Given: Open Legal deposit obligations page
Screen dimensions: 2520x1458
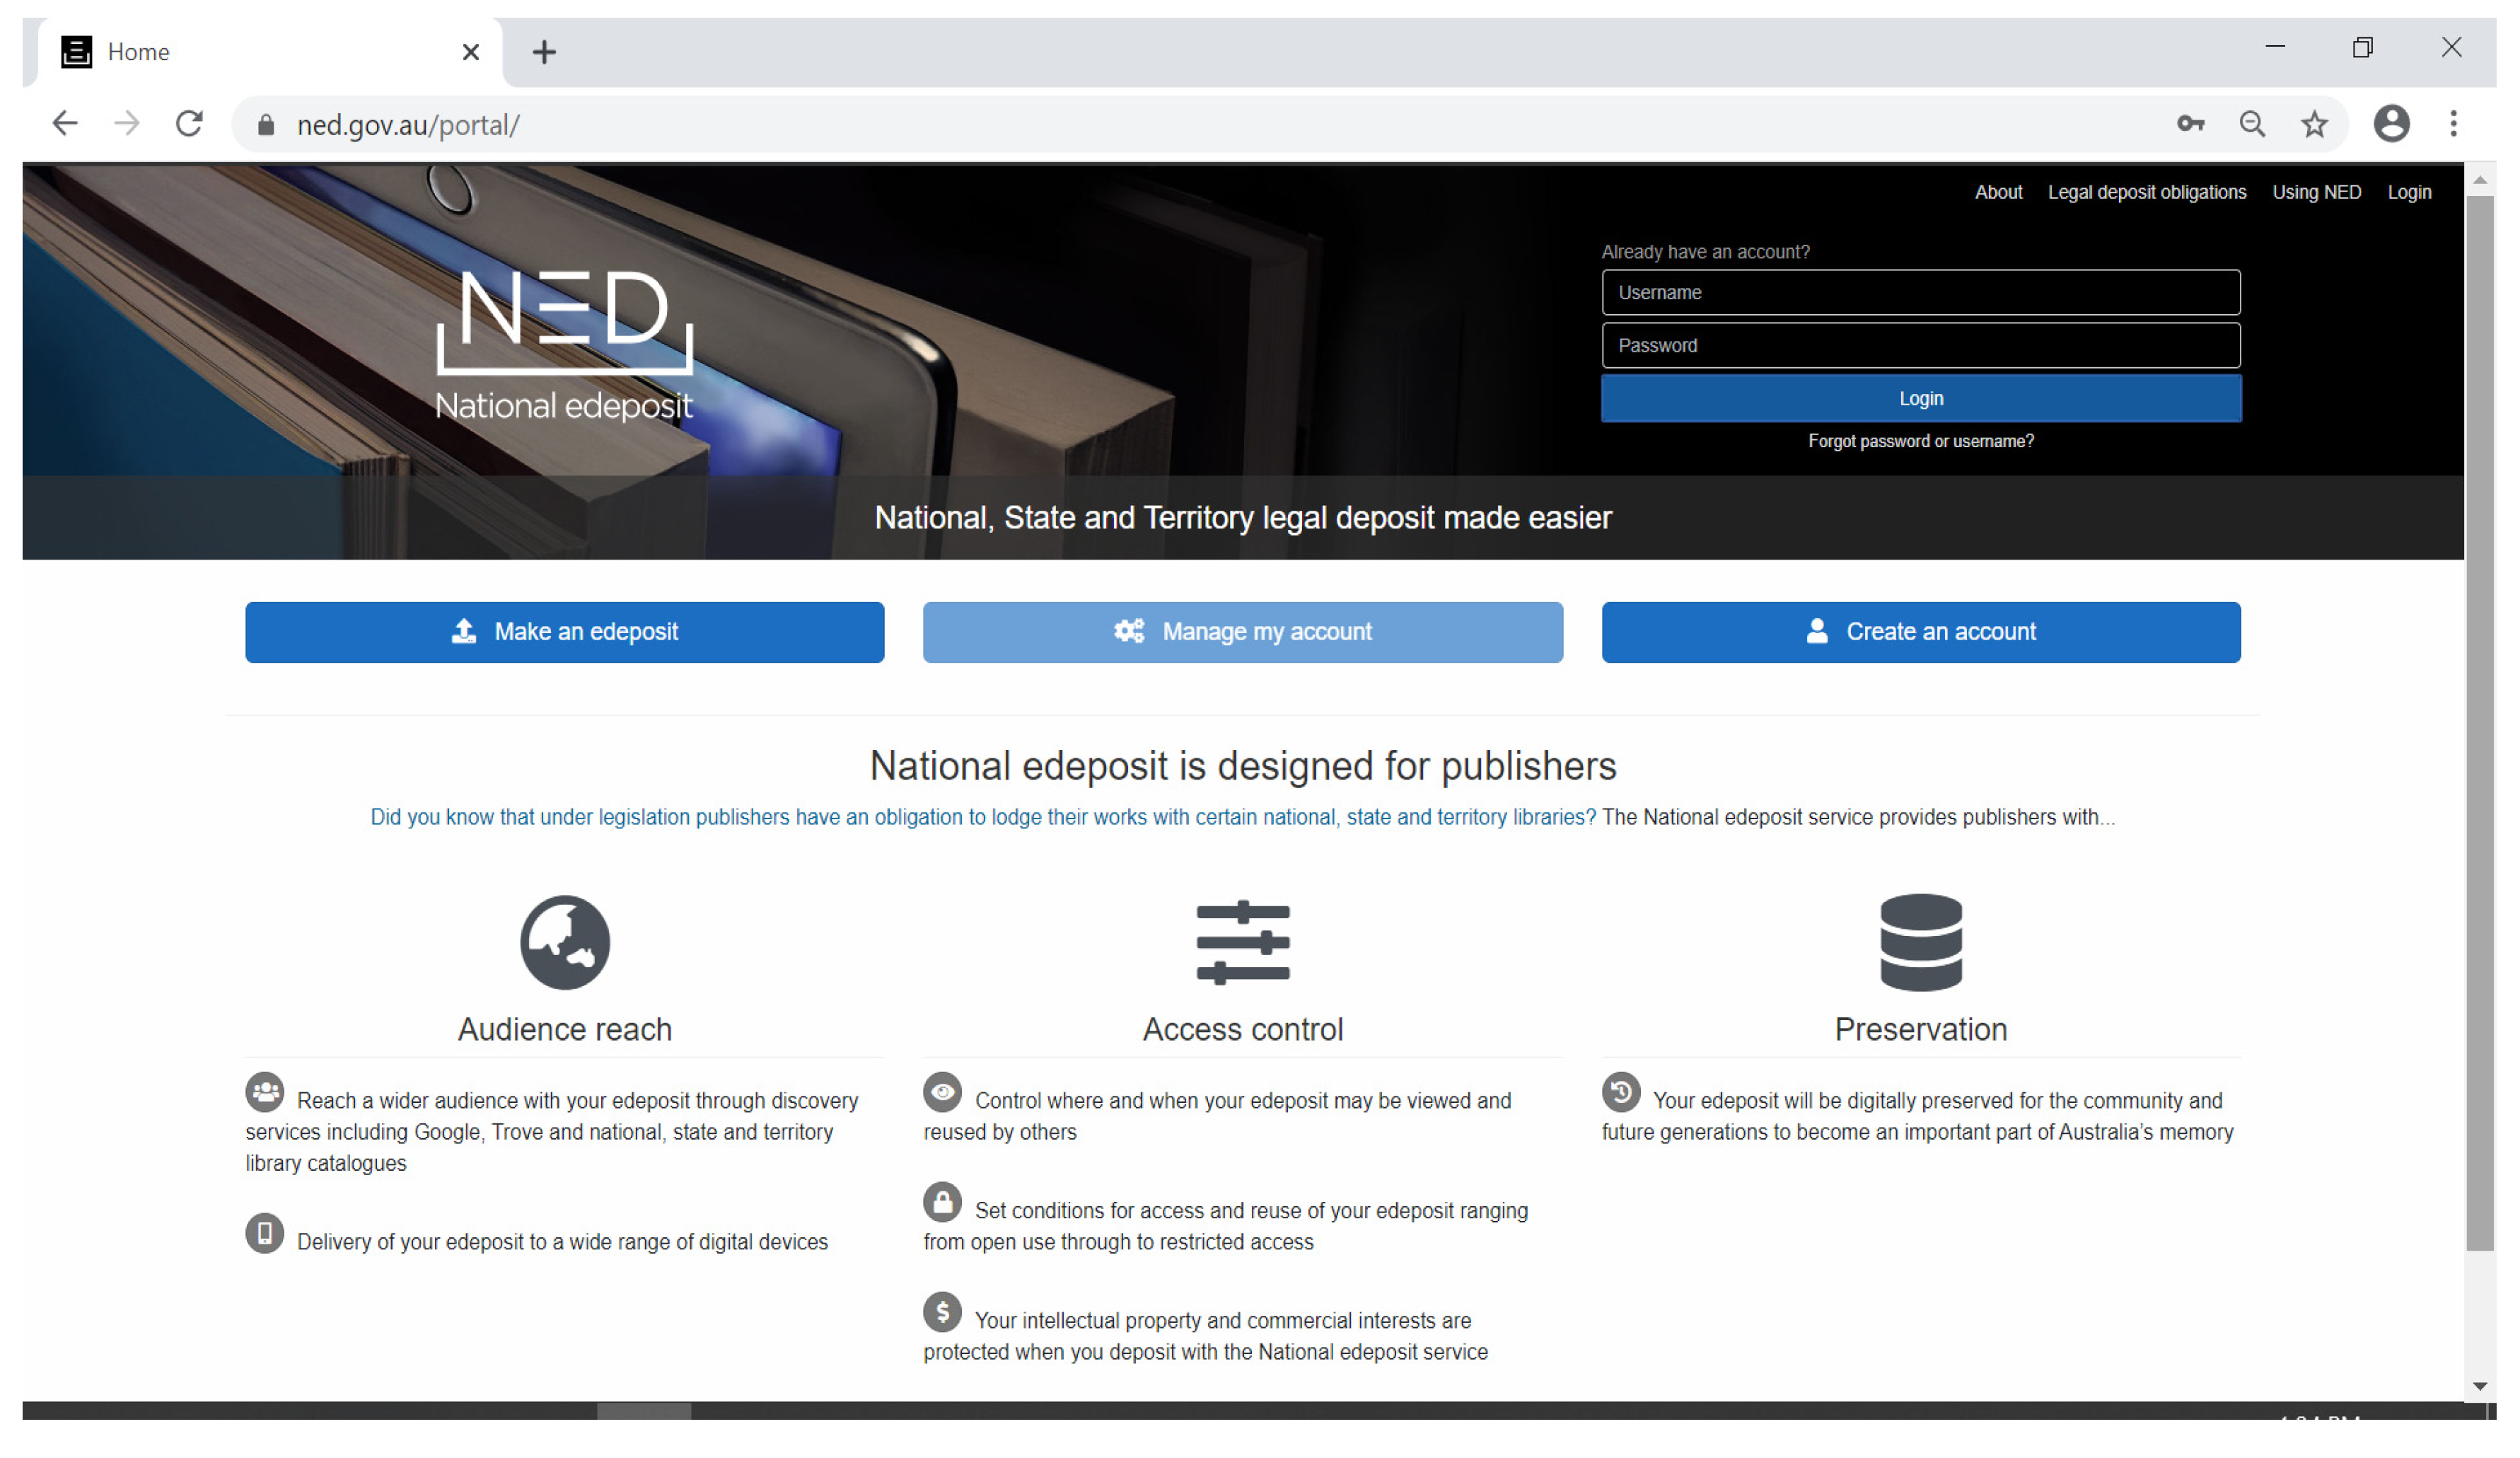Looking at the screenshot, I should pos(2146,192).
